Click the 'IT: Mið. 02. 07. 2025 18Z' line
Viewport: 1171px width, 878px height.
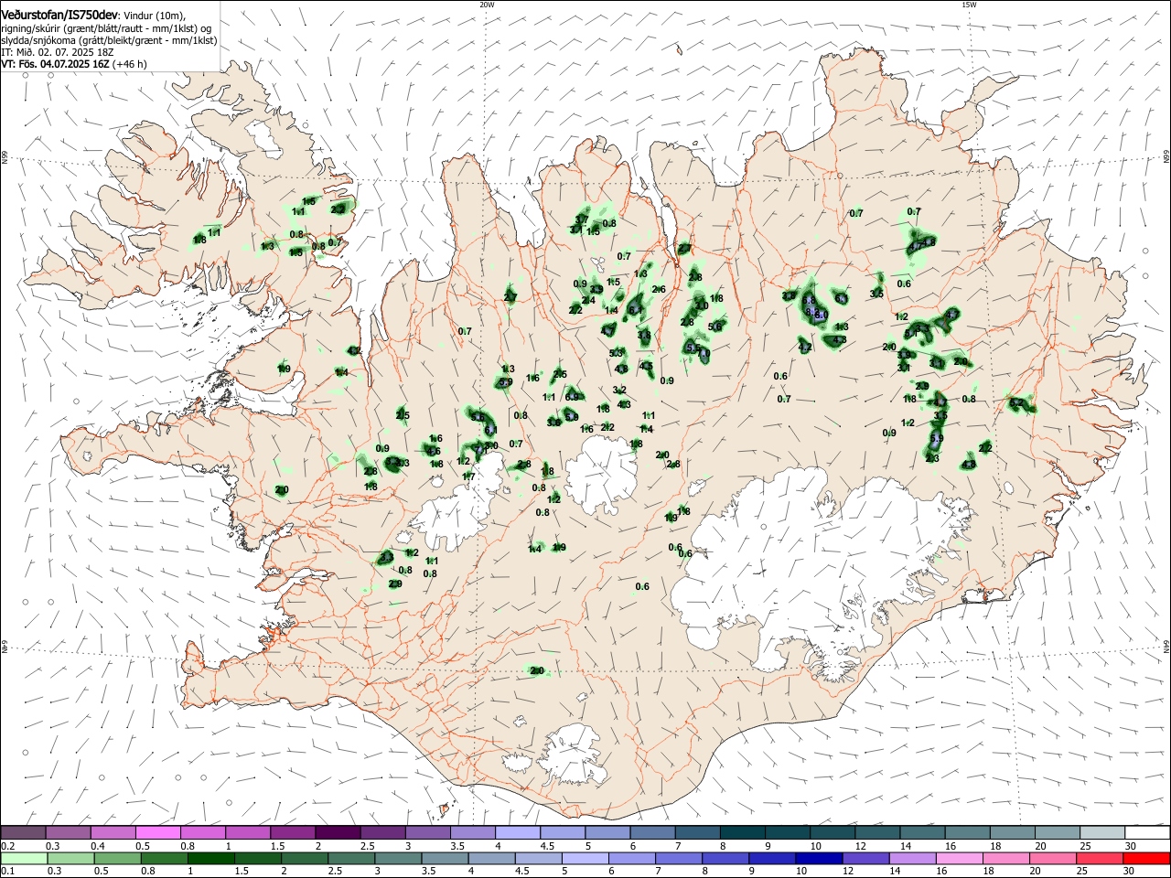(57, 52)
